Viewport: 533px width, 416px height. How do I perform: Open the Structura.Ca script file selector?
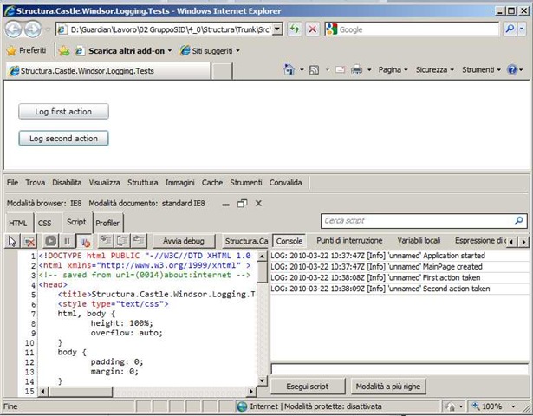pos(246,241)
